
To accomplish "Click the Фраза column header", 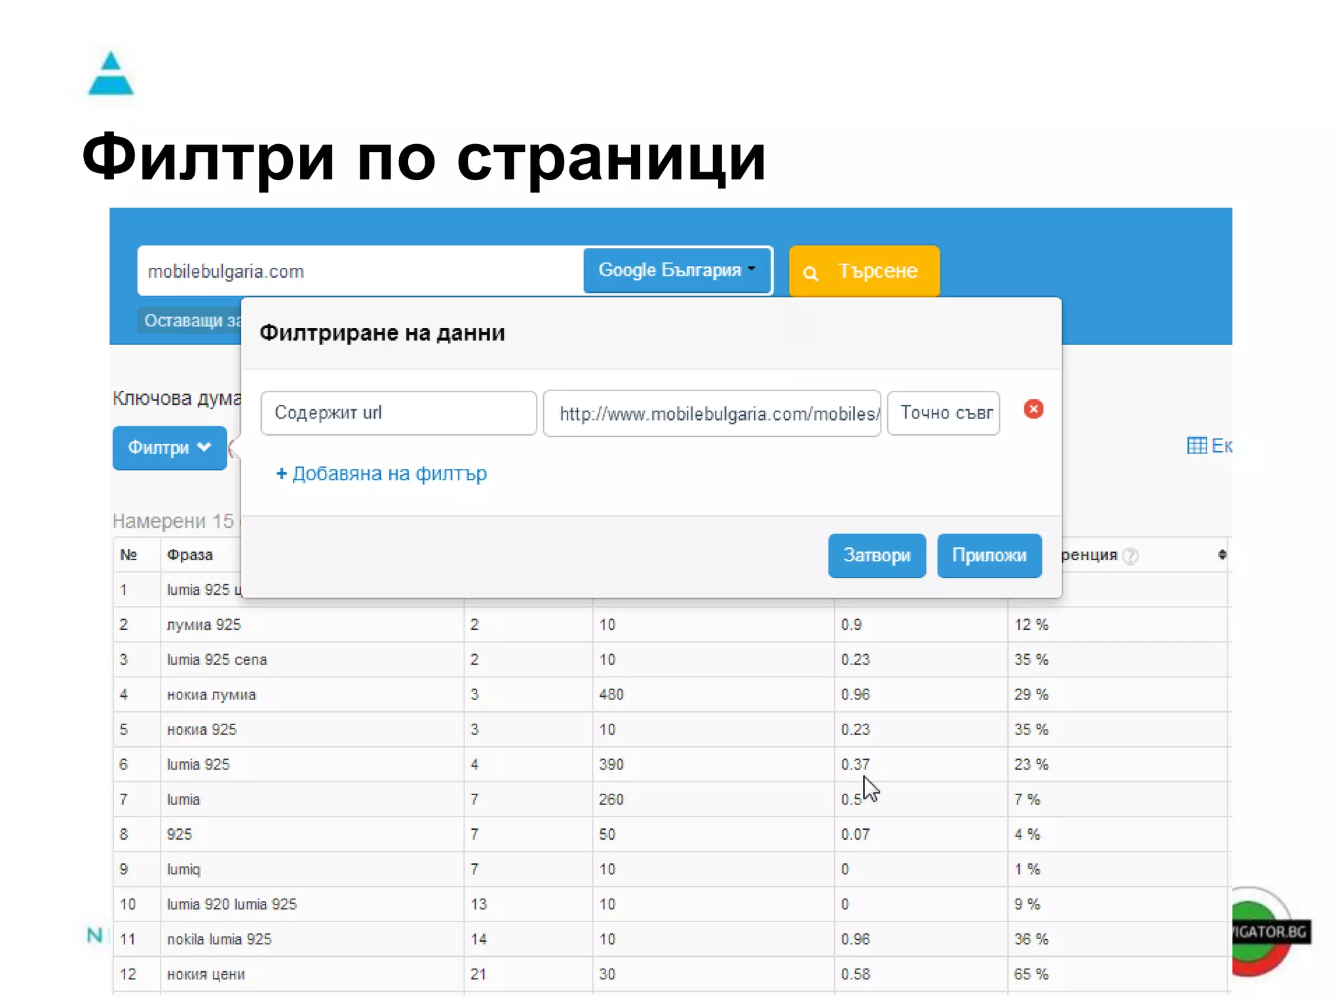I will coord(189,555).
